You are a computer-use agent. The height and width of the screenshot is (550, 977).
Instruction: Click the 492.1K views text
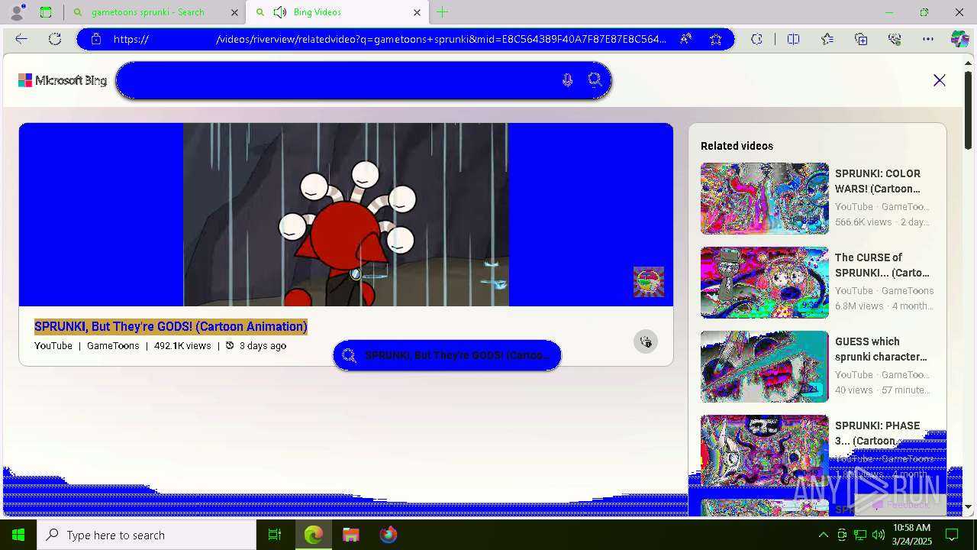pos(182,346)
